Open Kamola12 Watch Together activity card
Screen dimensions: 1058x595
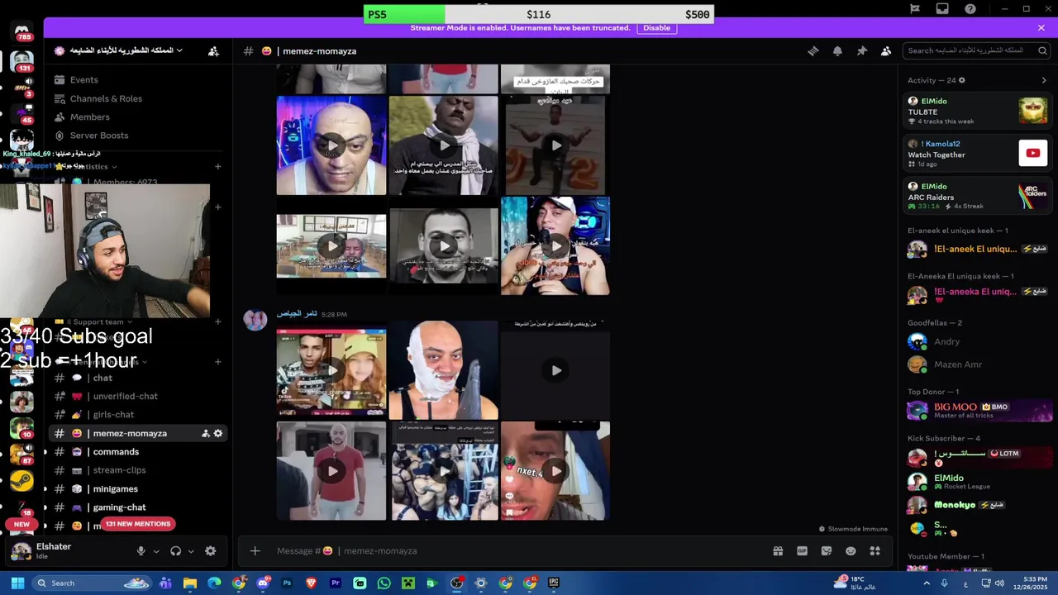pos(977,154)
